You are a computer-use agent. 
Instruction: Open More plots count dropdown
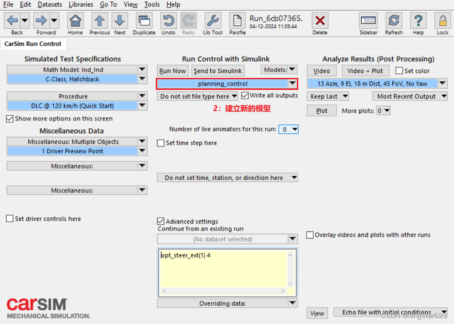[x=383, y=111]
